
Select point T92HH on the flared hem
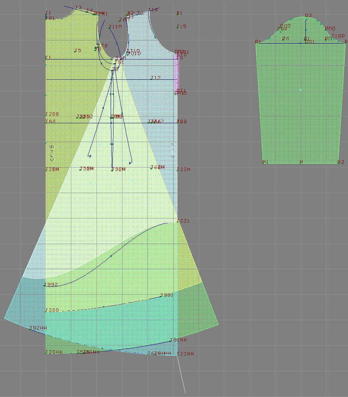click(x=30, y=329)
